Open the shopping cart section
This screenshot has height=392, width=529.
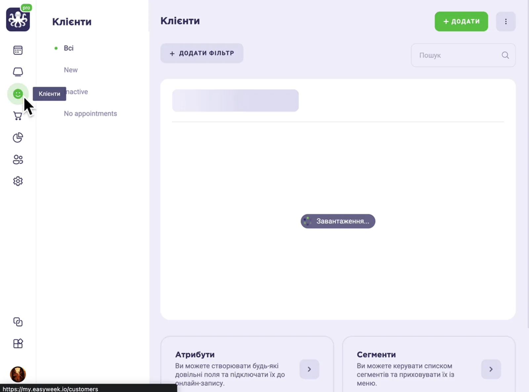18,116
